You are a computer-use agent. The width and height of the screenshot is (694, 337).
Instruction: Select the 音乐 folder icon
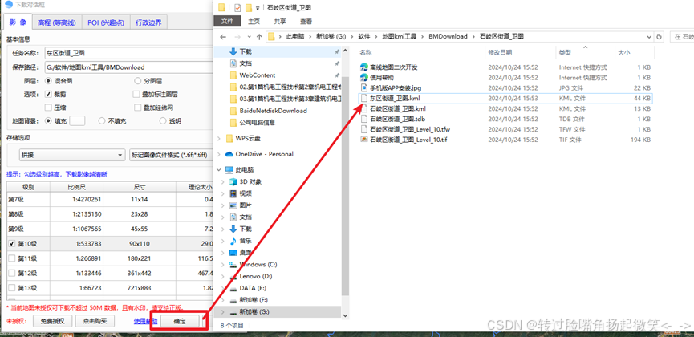[233, 241]
